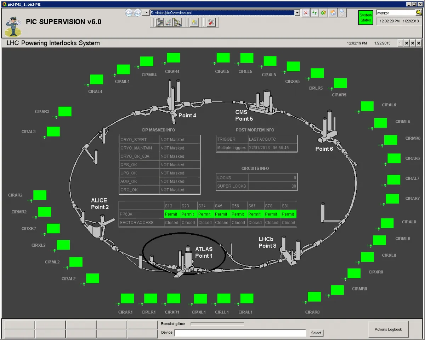Click the key login icon
This screenshot has width=425, height=340.
pos(419,13)
